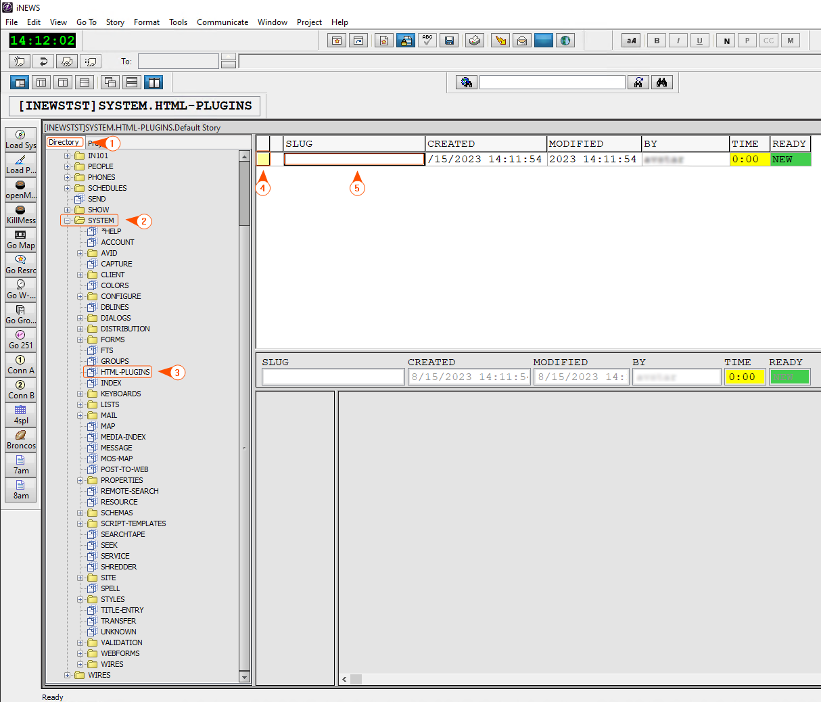Toggle Italic text formatting
821x702 pixels.
click(x=678, y=41)
